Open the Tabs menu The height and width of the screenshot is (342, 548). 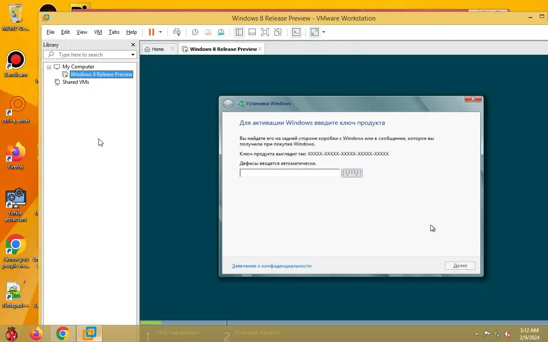click(114, 32)
